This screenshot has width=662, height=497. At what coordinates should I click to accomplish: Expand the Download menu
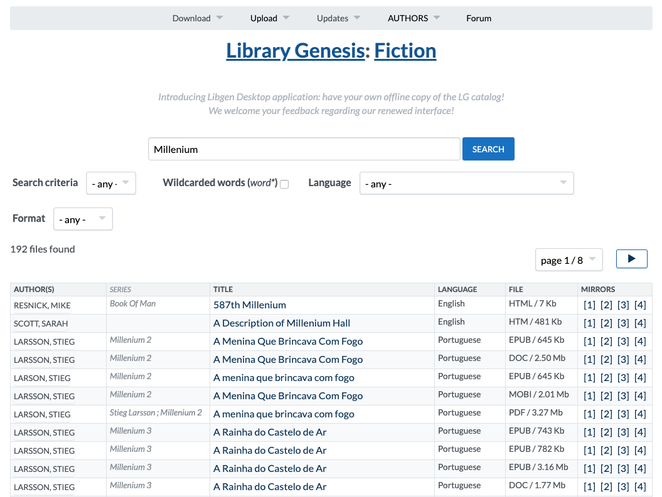[x=192, y=18]
